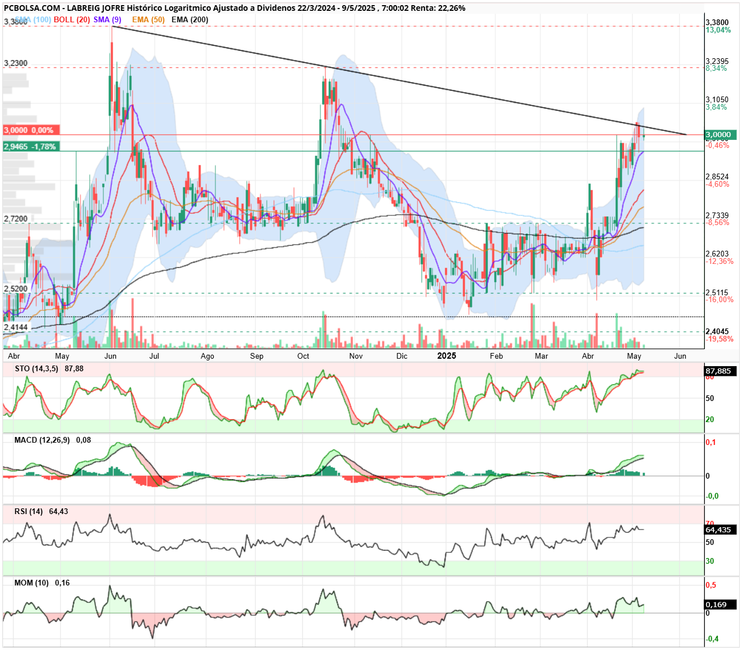Select the 2,5115 price axis value
742x650 pixels.
[717, 292]
